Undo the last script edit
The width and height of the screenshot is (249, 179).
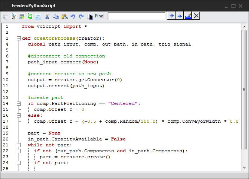73,16
